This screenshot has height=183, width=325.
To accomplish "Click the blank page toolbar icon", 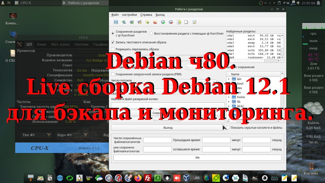I will click(186, 22).
